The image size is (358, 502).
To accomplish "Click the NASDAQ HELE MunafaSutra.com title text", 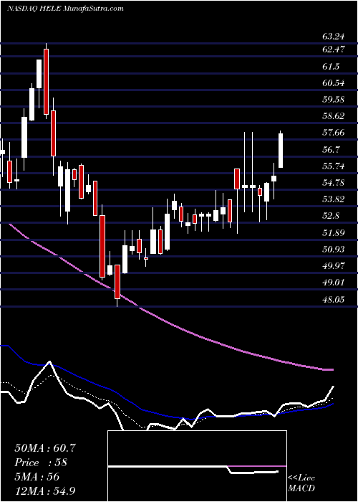I will pyautogui.click(x=65, y=9).
